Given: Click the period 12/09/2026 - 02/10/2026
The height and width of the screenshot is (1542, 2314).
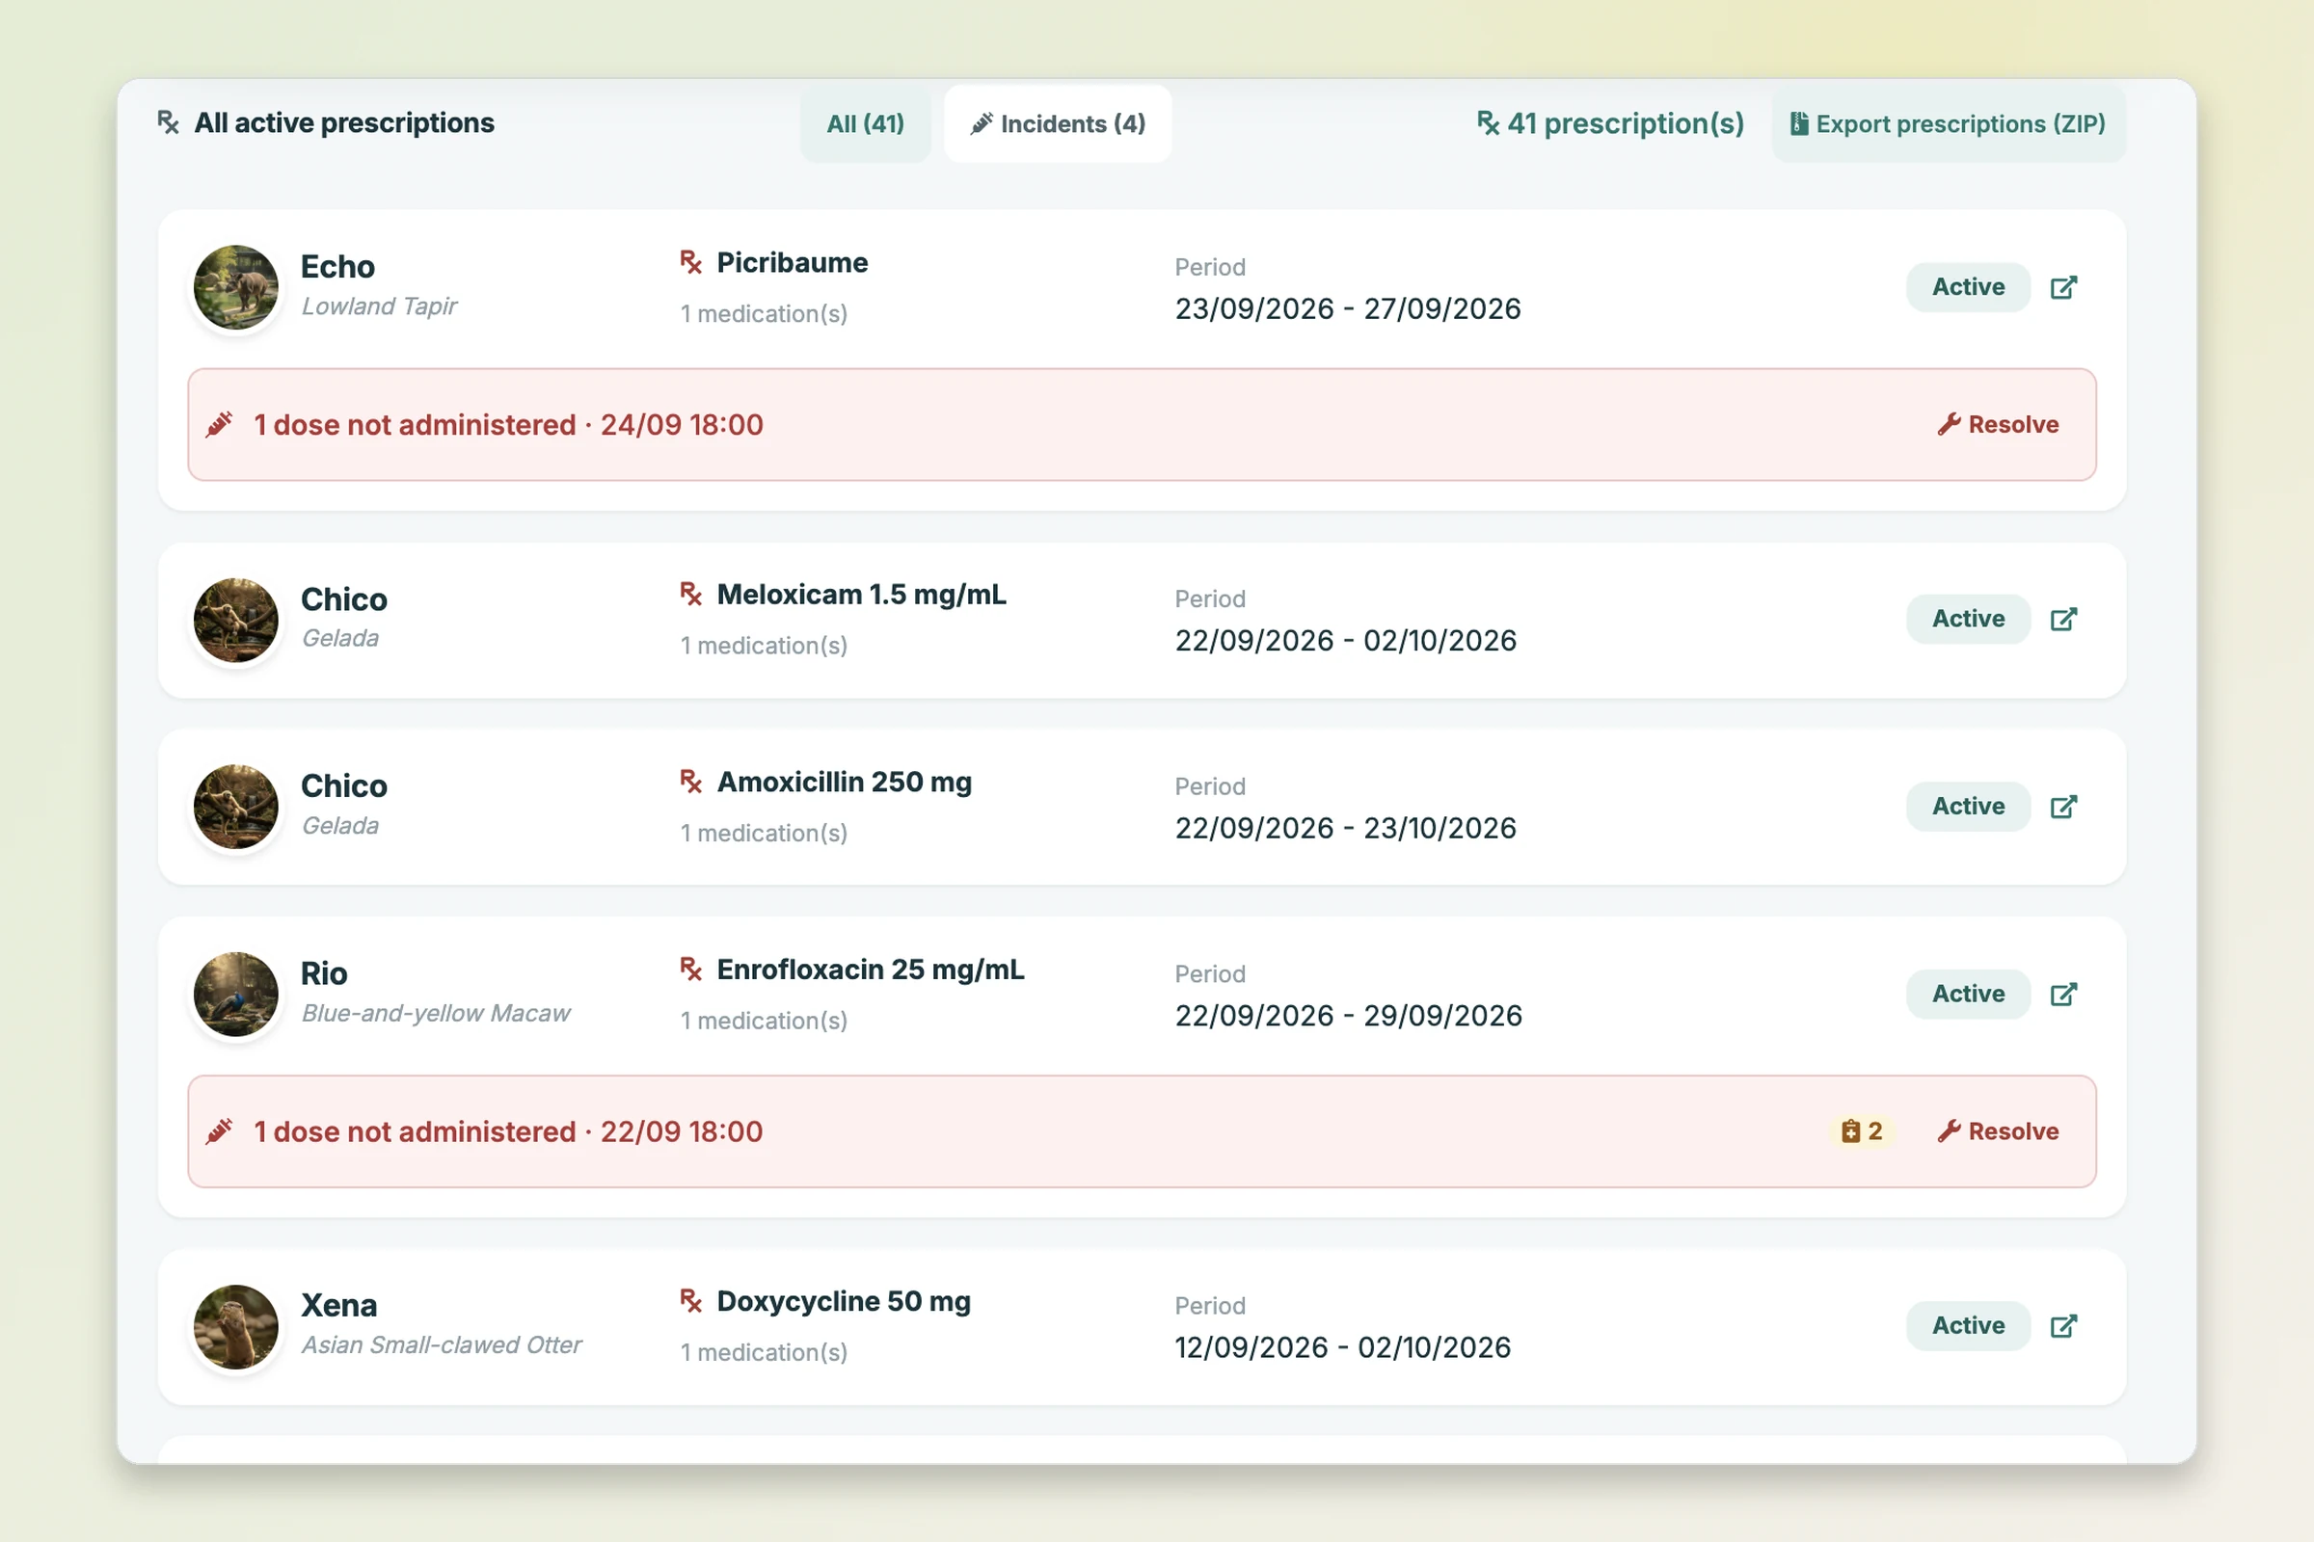Looking at the screenshot, I should click(1343, 1347).
